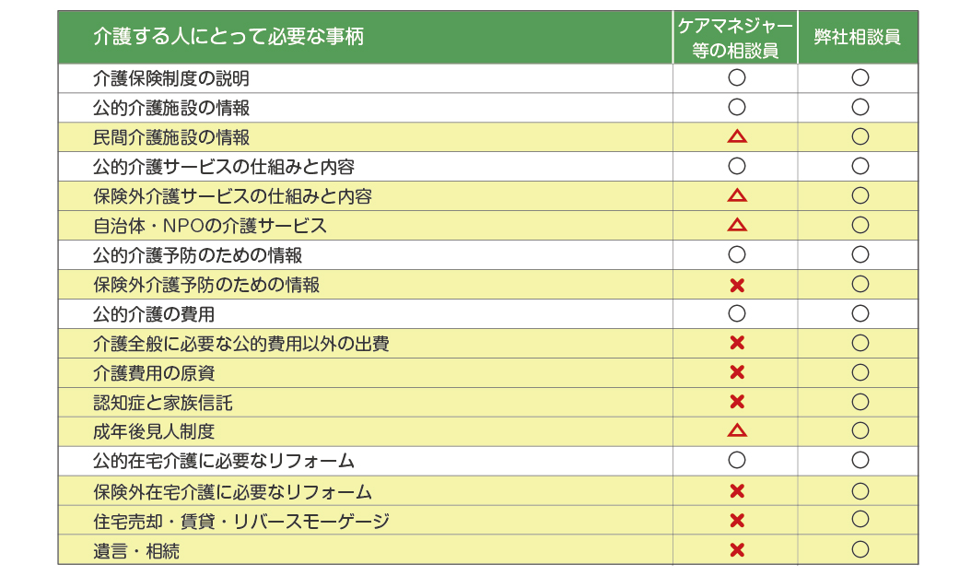Screen dimensions: 971x576
Task: Click the 介護する人にとって必要な事柄 header
Action: 228,37
